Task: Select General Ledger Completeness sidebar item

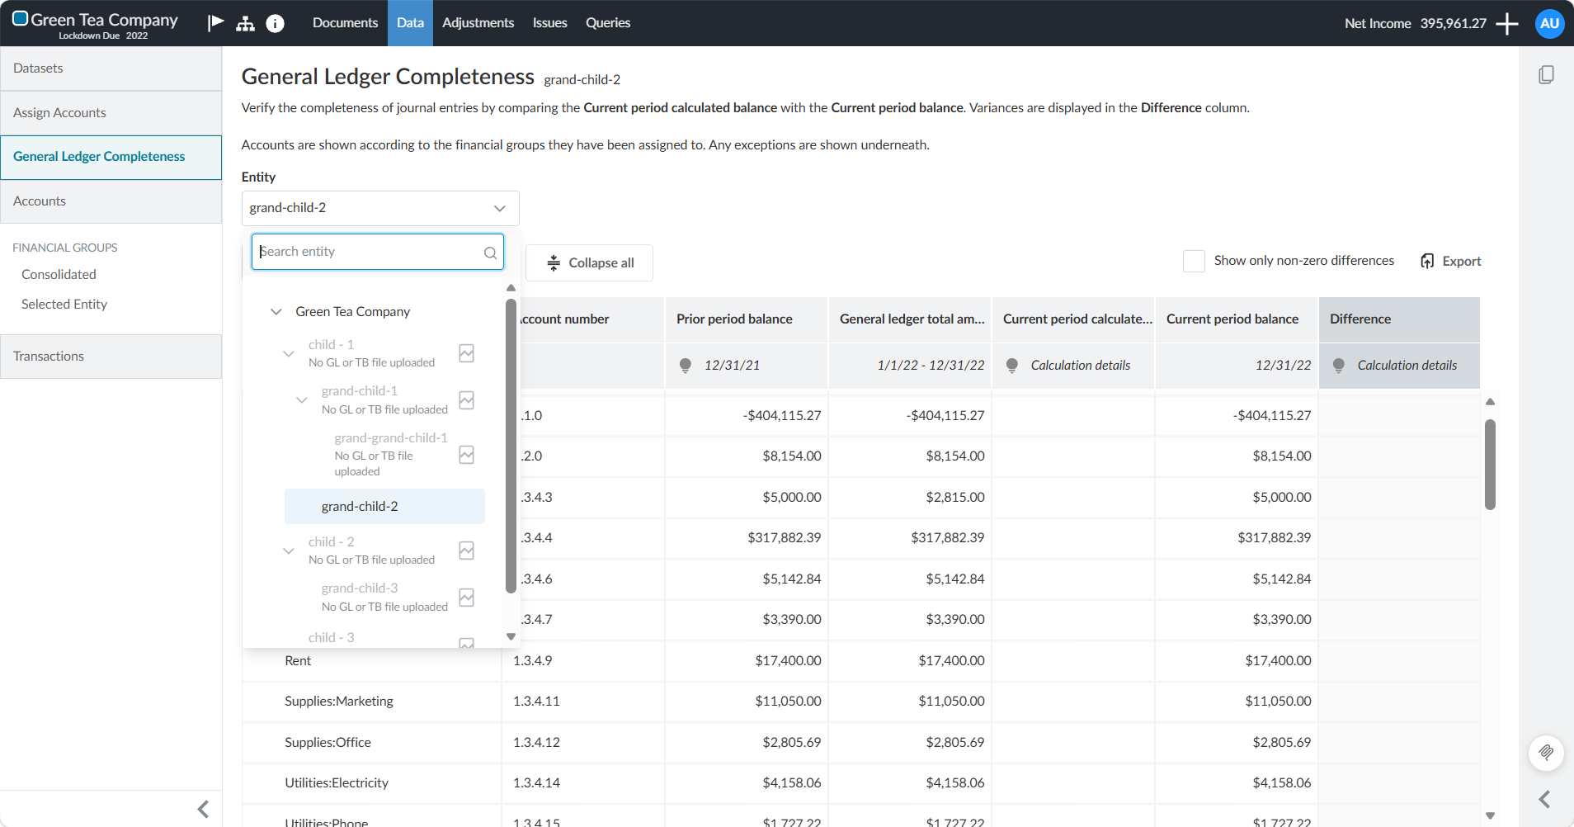Action: 111,157
